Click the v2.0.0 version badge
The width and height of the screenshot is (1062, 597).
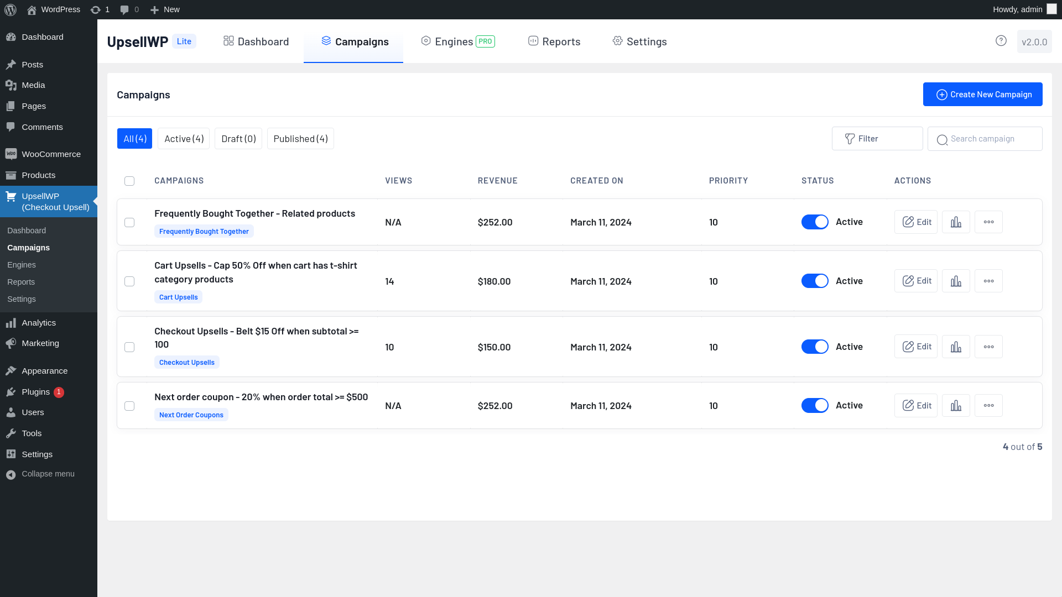1034,42
